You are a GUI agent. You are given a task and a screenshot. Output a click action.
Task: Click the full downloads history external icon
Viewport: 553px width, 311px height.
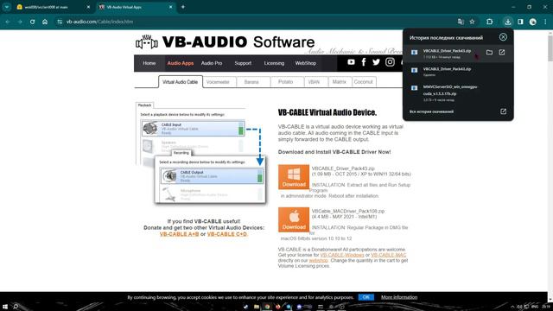tap(503, 111)
